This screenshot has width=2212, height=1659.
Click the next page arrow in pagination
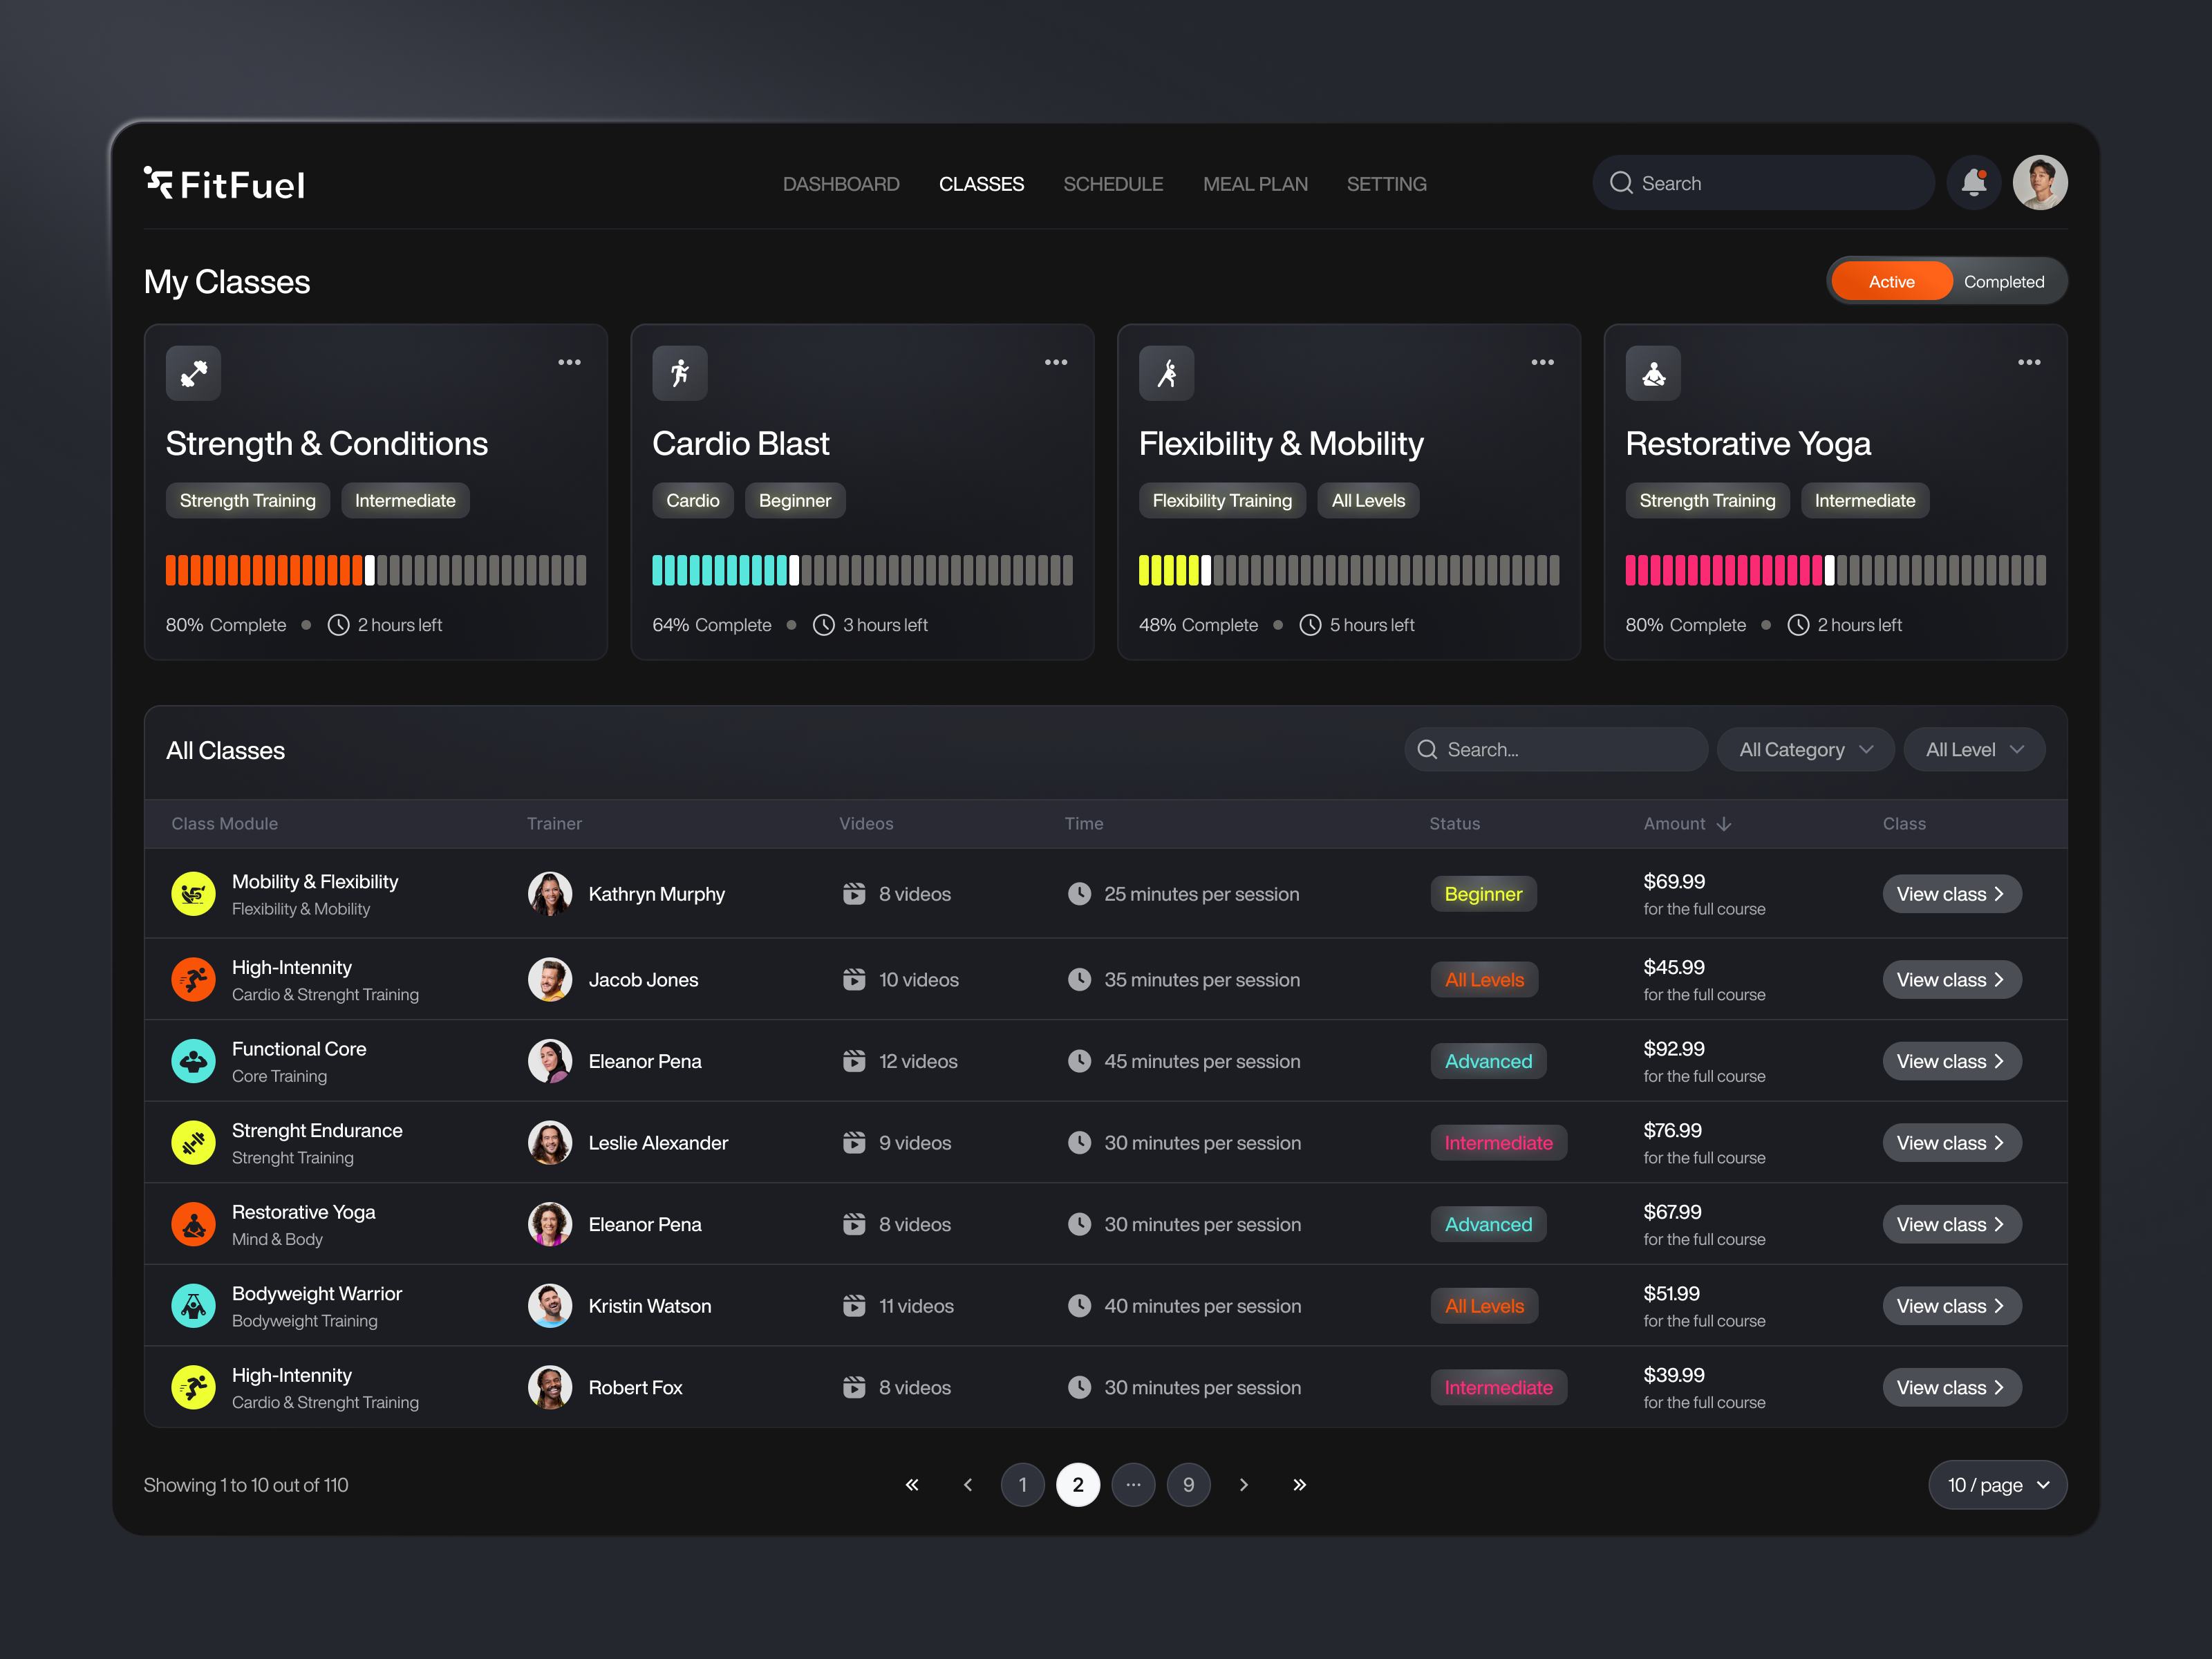(1243, 1485)
